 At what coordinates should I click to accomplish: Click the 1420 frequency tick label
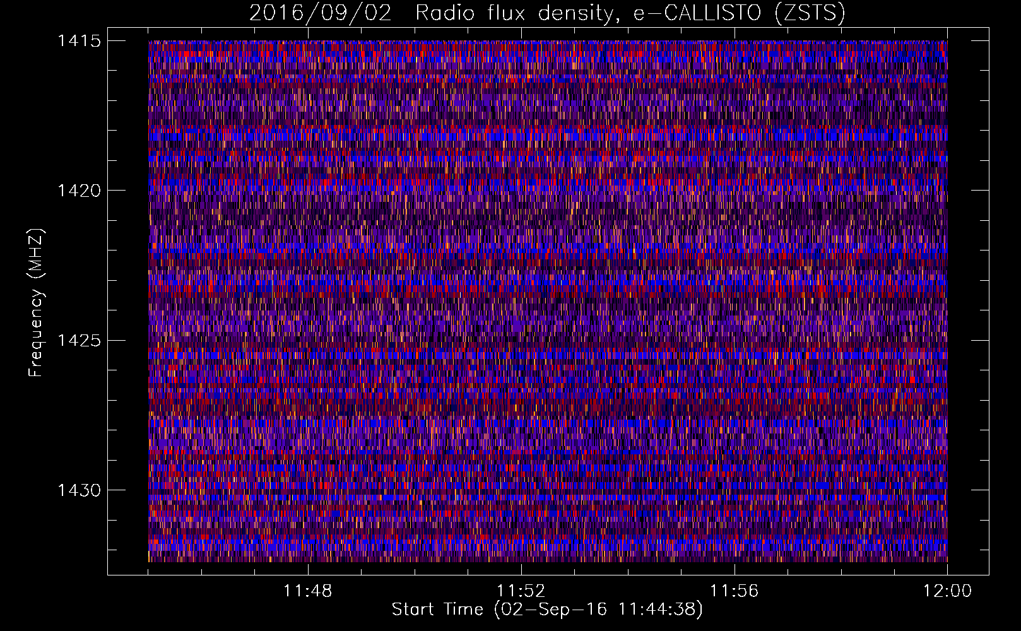[79, 191]
